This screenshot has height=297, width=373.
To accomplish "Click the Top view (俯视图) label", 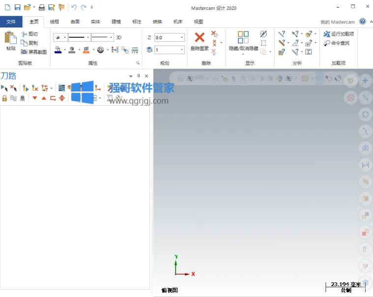I will tap(170, 290).
